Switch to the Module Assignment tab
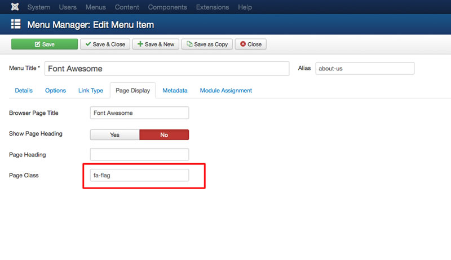This screenshot has height=260, width=451. [x=226, y=91]
